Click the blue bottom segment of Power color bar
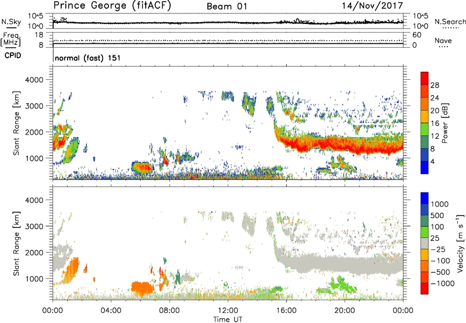Viewport: 466px width, 323px height. [425, 167]
